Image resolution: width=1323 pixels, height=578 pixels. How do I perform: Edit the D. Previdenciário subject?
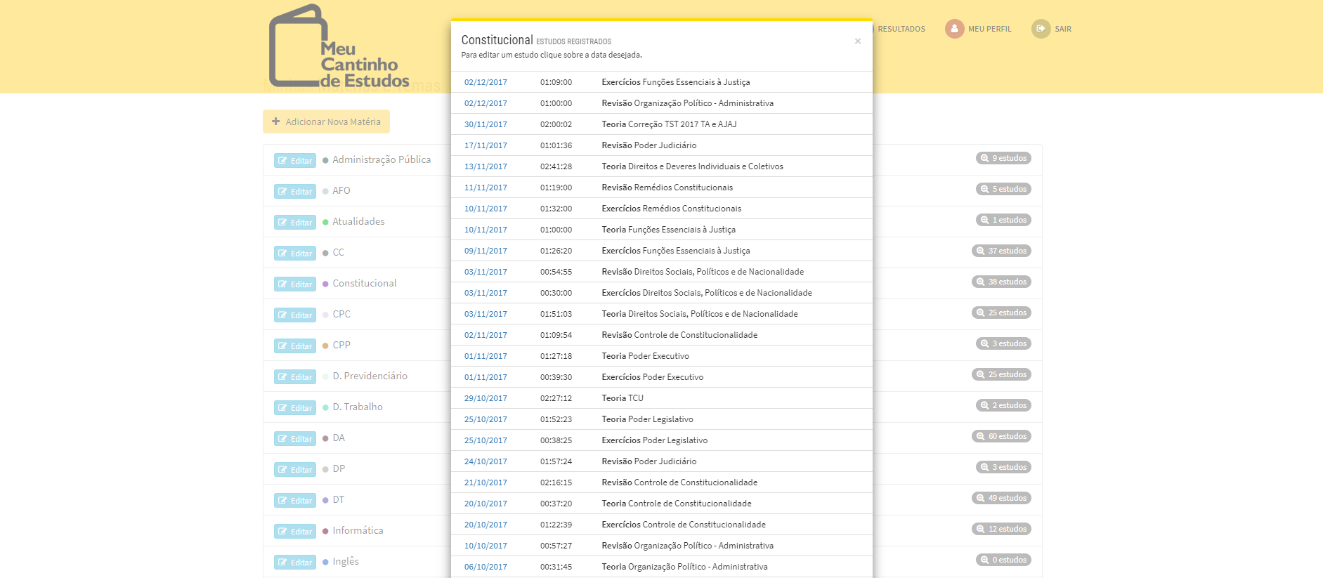295,377
